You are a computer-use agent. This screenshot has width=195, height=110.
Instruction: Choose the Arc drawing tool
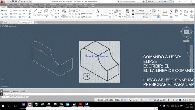pyautogui.click(x=52, y=13)
